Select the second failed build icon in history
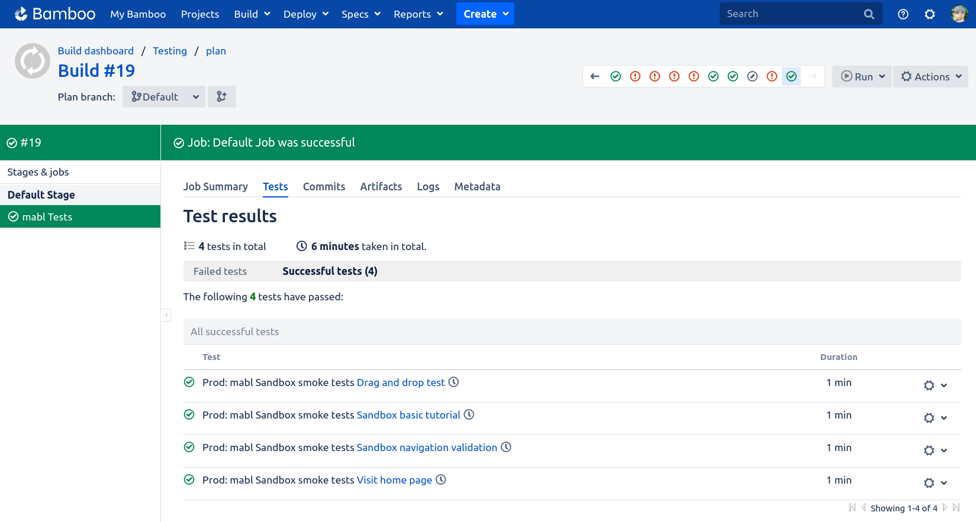This screenshot has width=976, height=522. point(655,76)
